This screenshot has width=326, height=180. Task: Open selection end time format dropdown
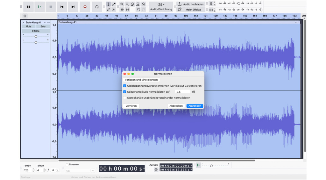[191, 170]
